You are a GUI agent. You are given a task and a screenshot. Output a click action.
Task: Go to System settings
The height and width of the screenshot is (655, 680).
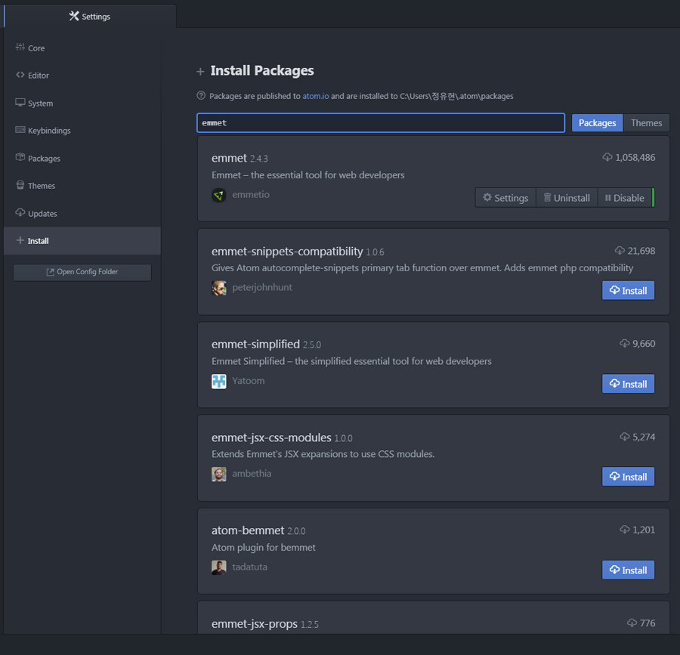(x=82, y=103)
